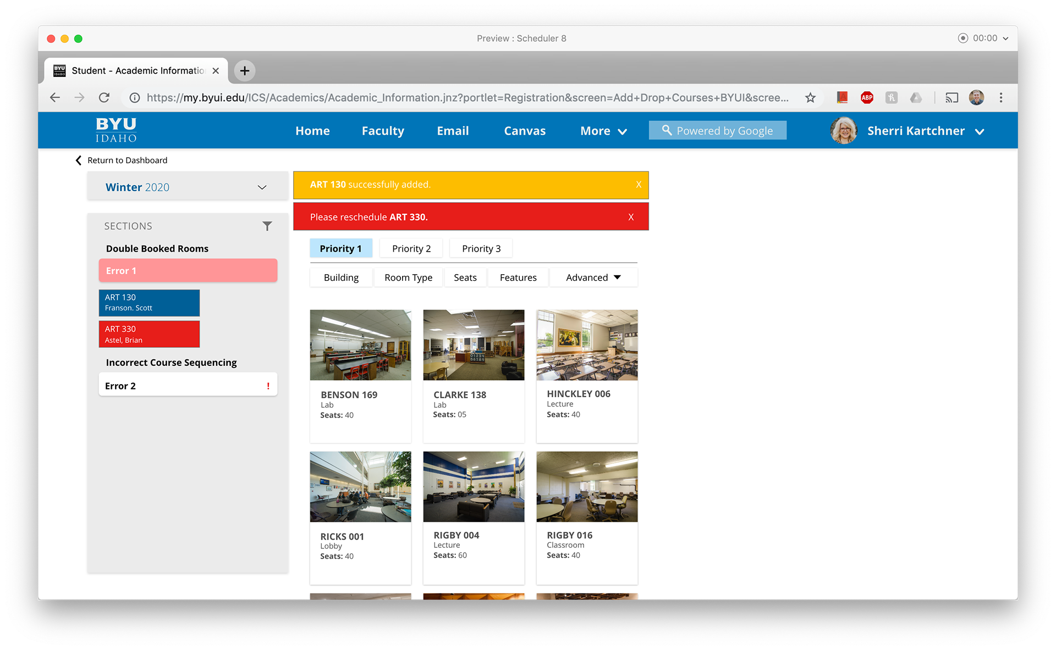Image resolution: width=1056 pixels, height=650 pixels.
Task: Open the Sherri Kartchner account dropdown
Action: tap(980, 131)
